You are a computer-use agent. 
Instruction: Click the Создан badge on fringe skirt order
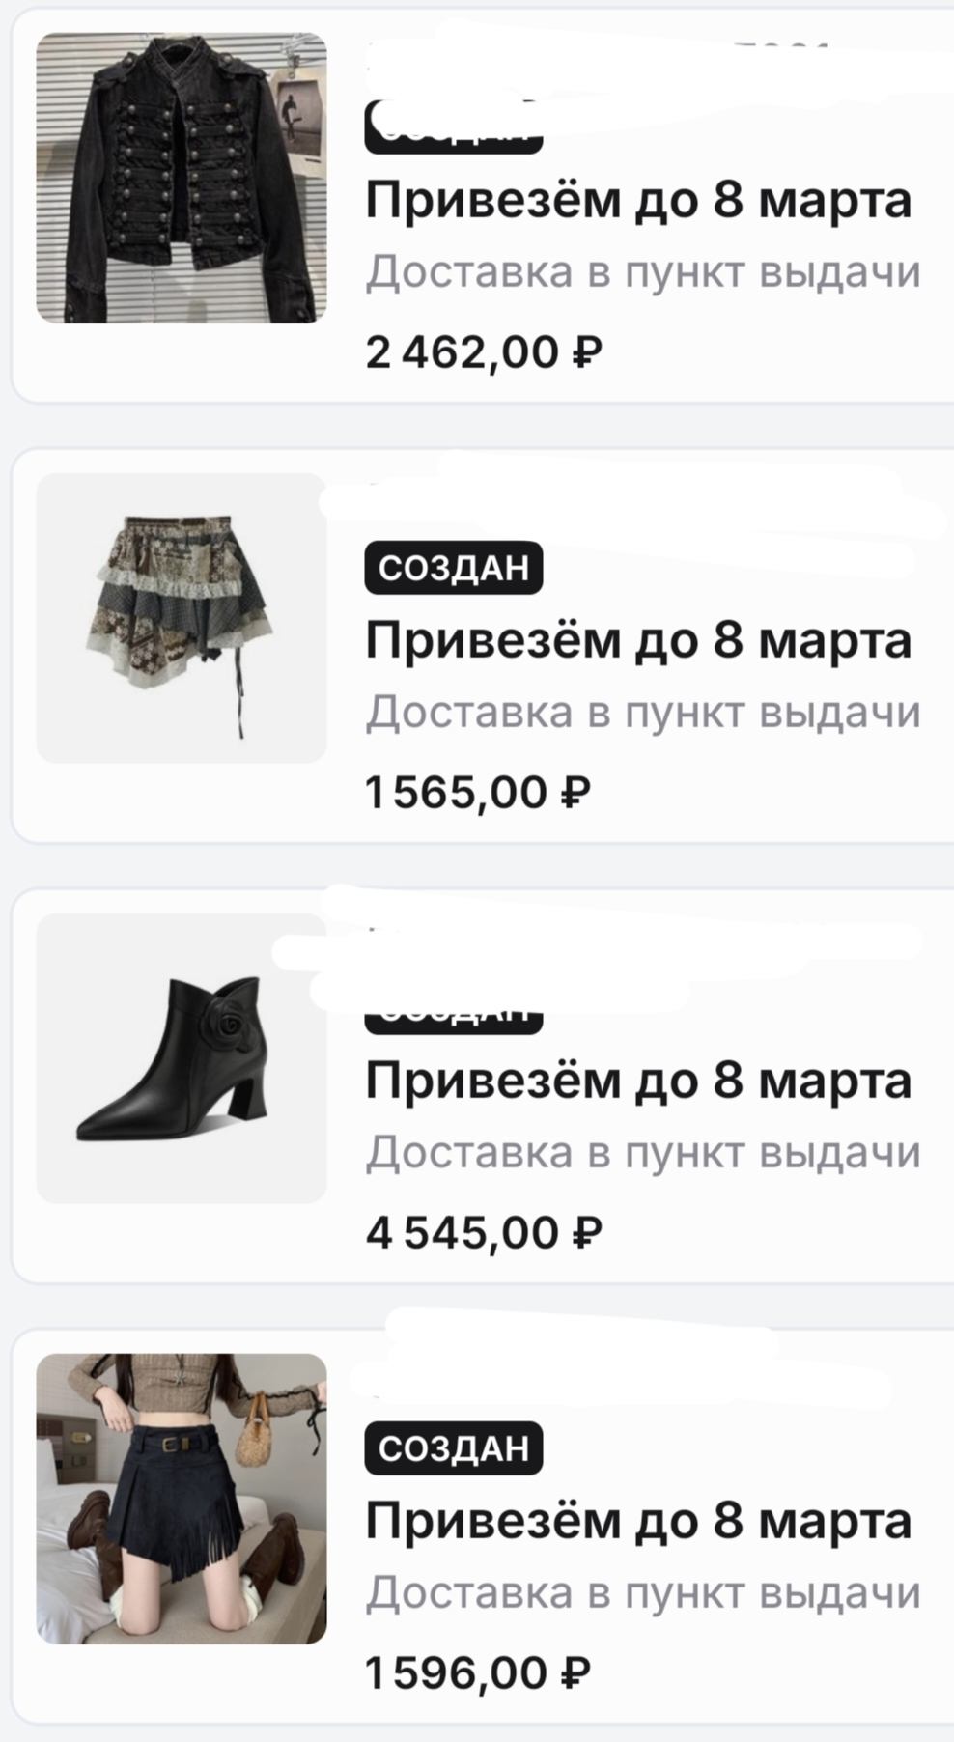[453, 1448]
